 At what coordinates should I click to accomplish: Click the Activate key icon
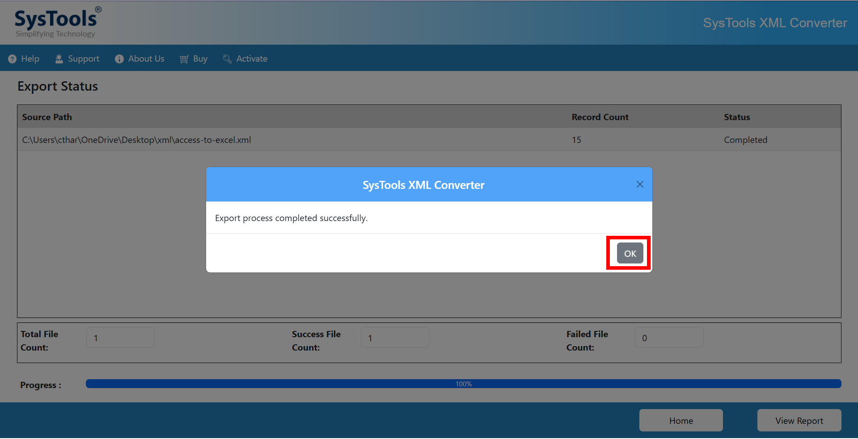[227, 59]
